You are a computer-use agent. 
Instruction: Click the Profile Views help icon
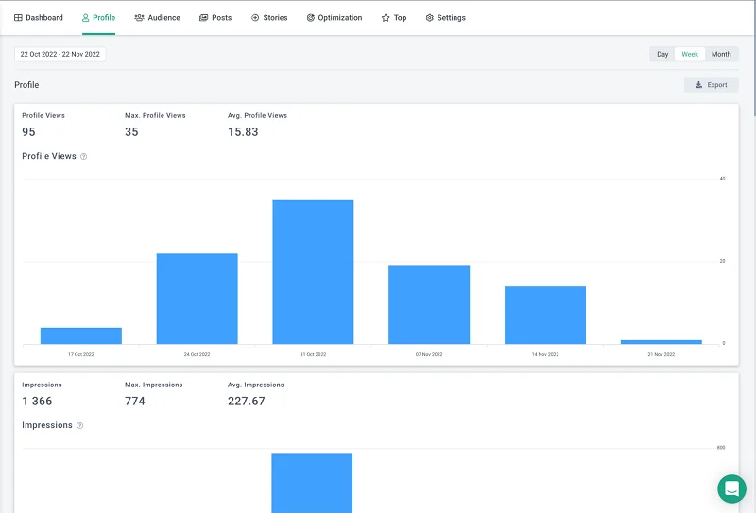pyautogui.click(x=84, y=157)
